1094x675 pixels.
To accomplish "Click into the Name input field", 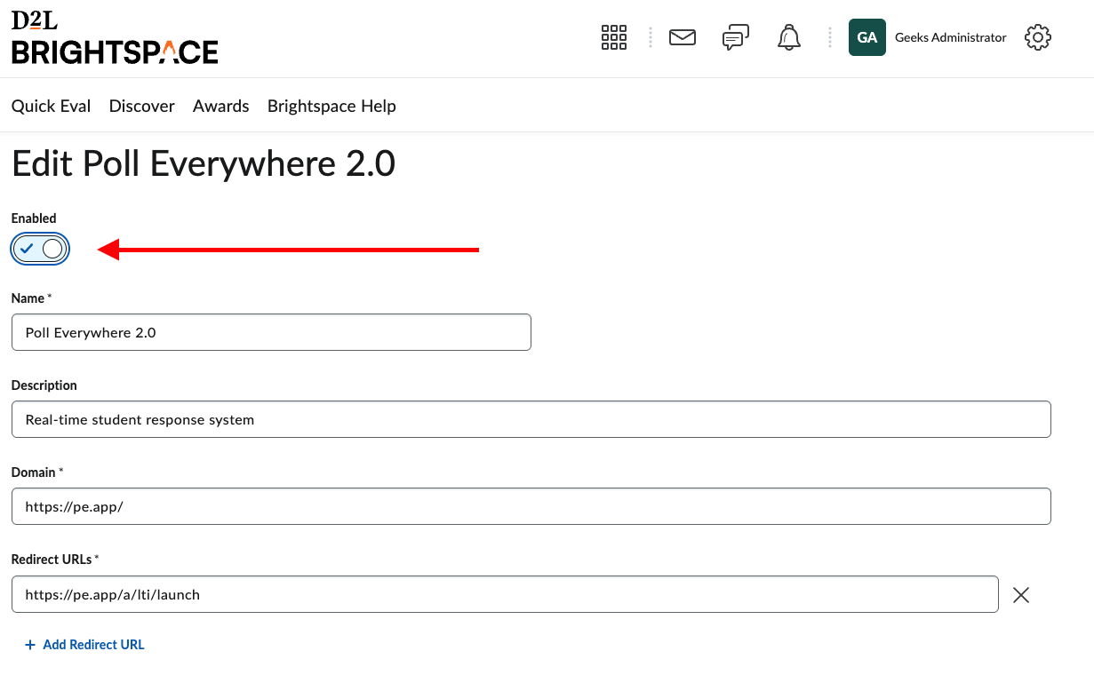I will pyautogui.click(x=271, y=331).
